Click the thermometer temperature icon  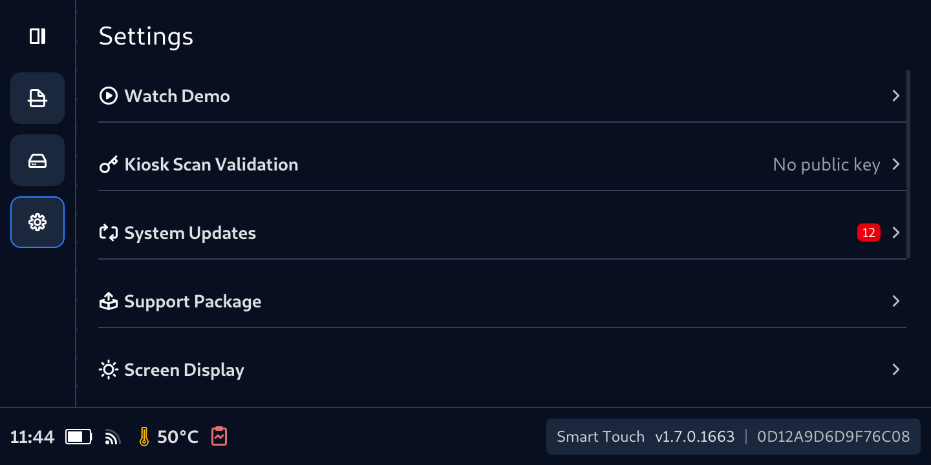144,437
